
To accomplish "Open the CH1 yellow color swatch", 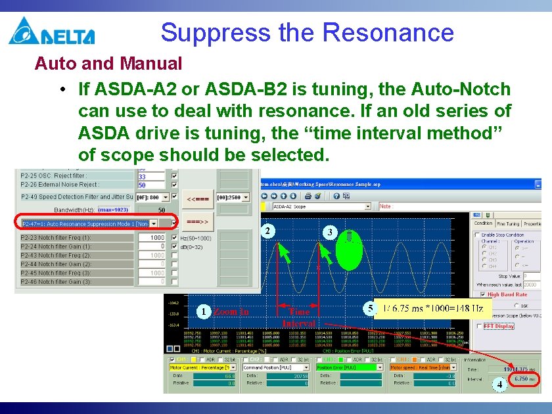I will click(x=193, y=360).
